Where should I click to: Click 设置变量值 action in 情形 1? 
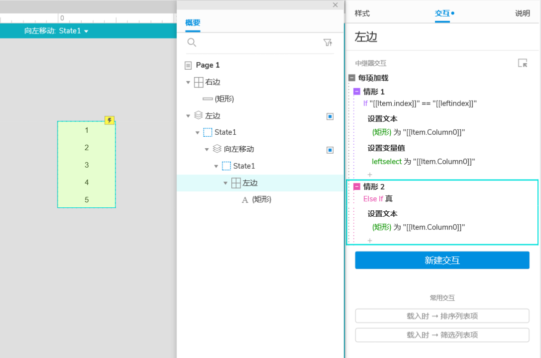386,148
